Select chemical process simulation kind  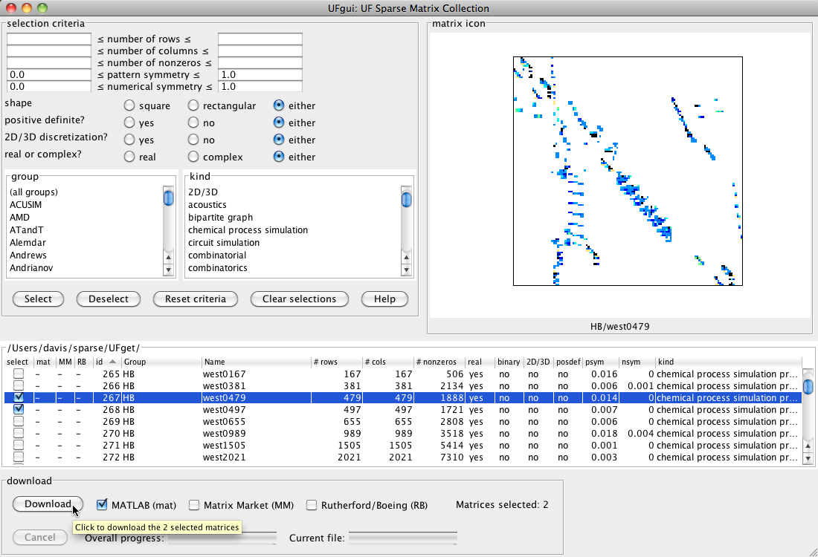tap(248, 230)
